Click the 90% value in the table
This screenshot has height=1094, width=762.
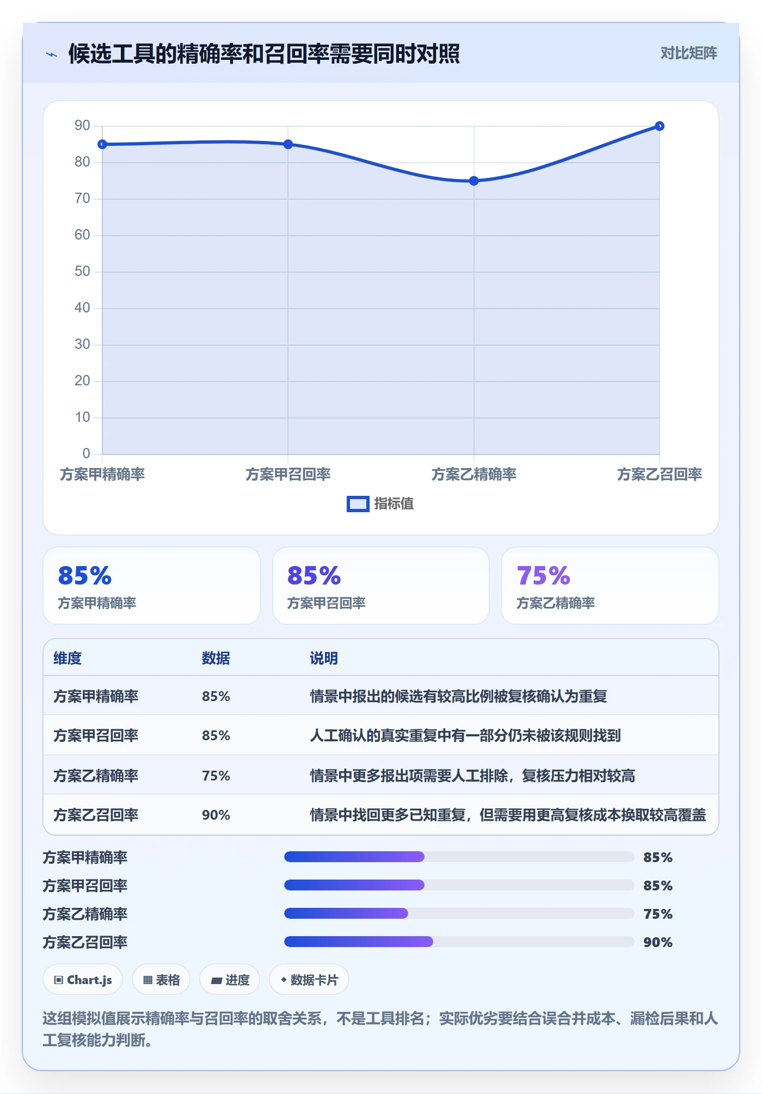216,815
